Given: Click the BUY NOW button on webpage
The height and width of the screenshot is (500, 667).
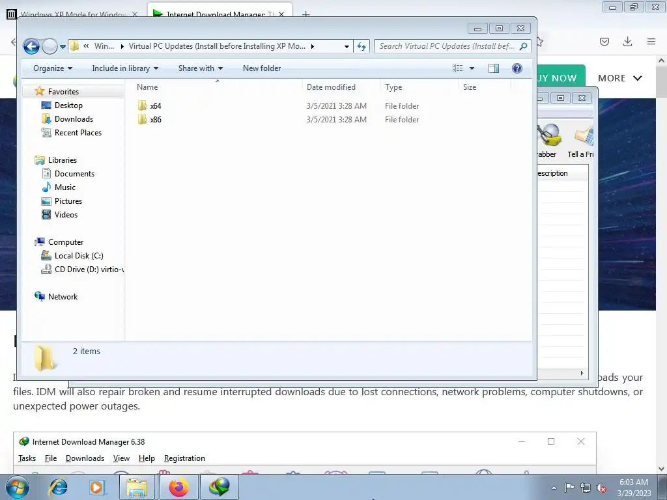Looking at the screenshot, I should click(561, 78).
